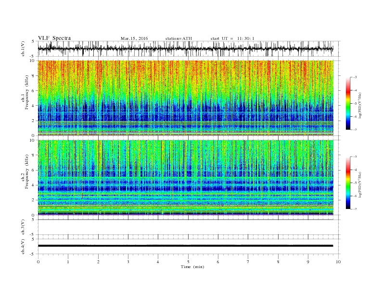Click the "station=ATH" header text
The image size is (381, 294).
point(178,38)
